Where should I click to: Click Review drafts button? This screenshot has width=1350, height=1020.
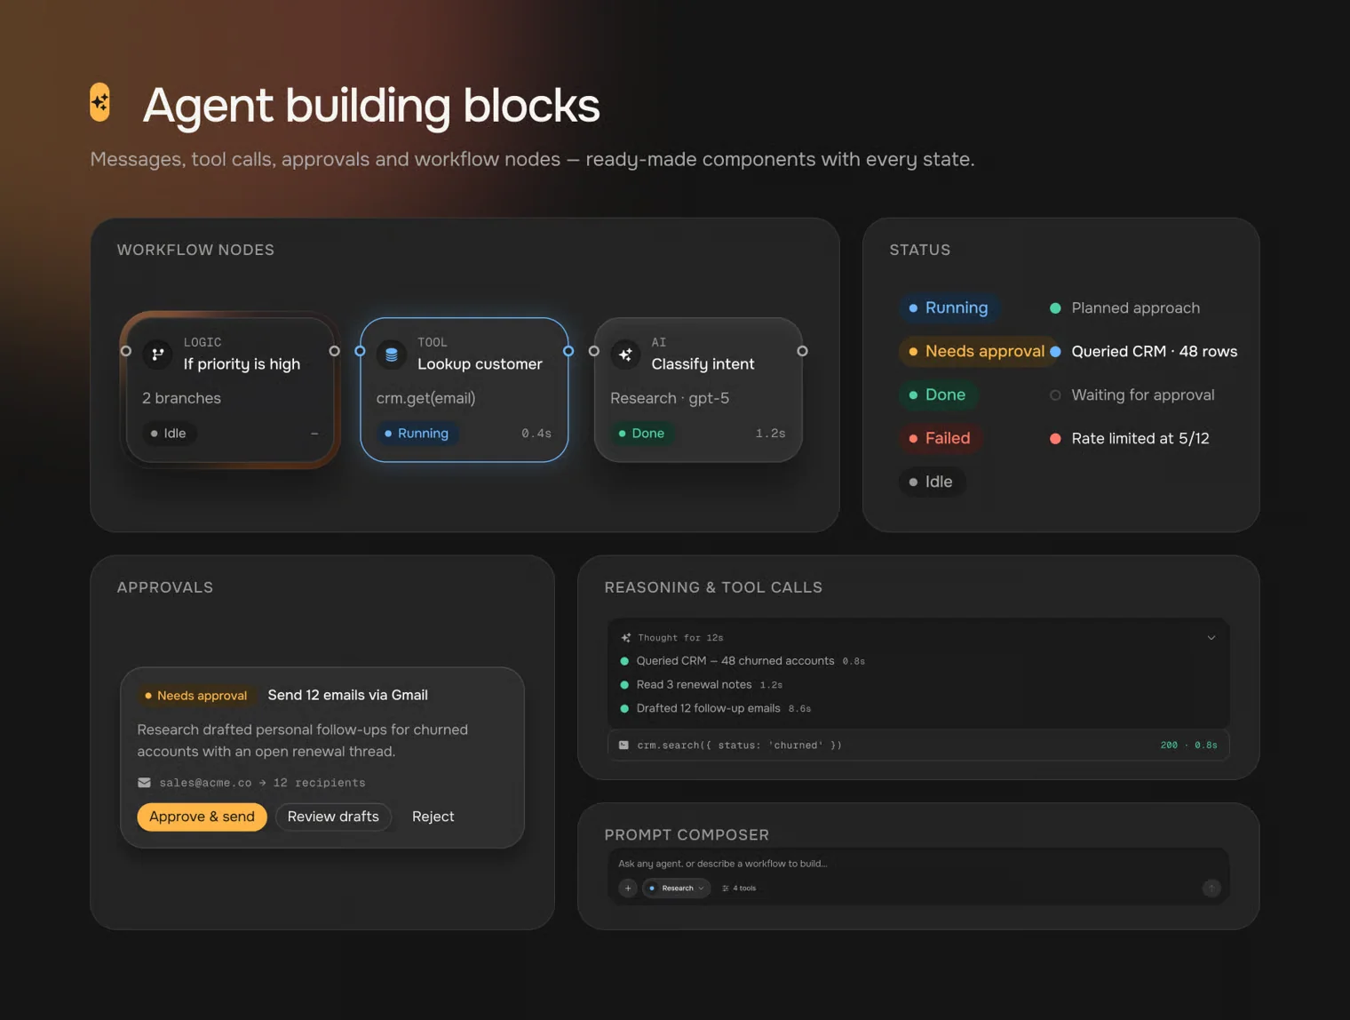(333, 817)
